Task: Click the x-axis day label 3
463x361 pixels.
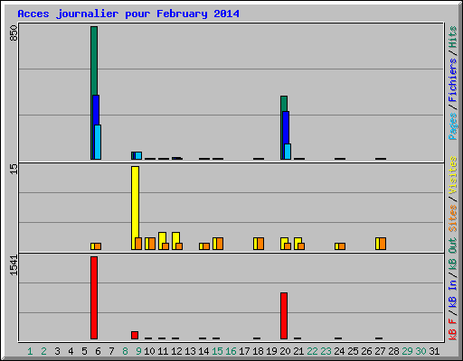Action: [x=57, y=351]
